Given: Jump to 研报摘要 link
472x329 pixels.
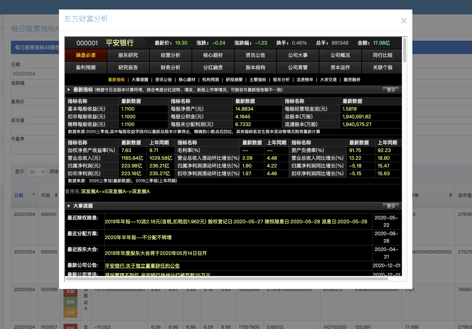Looking at the screenshot, I should pos(234,80).
